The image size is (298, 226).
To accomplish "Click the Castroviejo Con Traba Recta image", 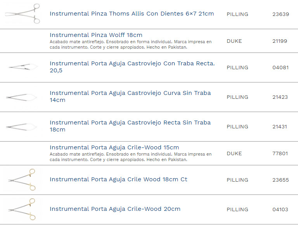I will (x=23, y=67).
